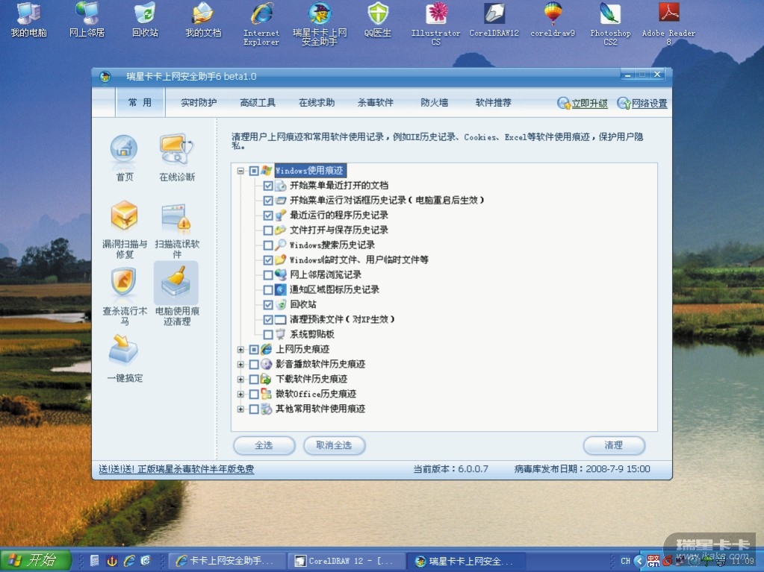Open 在线诊断 online diagnosis icon

pos(176,148)
